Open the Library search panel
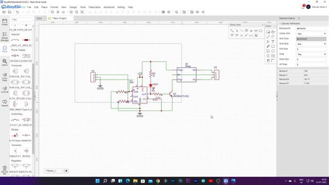329x185 pixels. [5, 63]
